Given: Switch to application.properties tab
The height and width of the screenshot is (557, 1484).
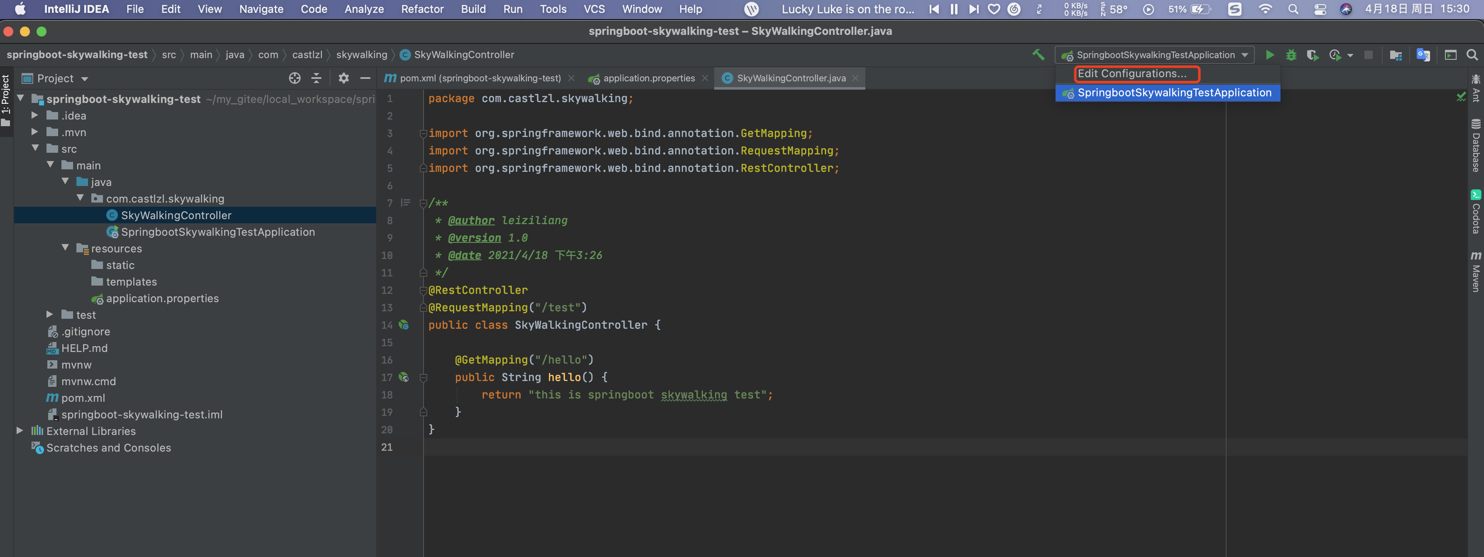Looking at the screenshot, I should point(648,78).
